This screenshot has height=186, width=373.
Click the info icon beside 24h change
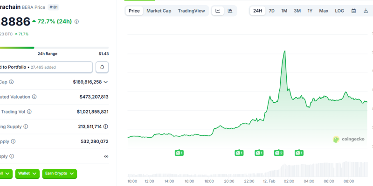[76, 21]
